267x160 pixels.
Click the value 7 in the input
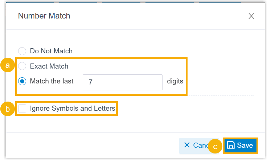(90, 83)
